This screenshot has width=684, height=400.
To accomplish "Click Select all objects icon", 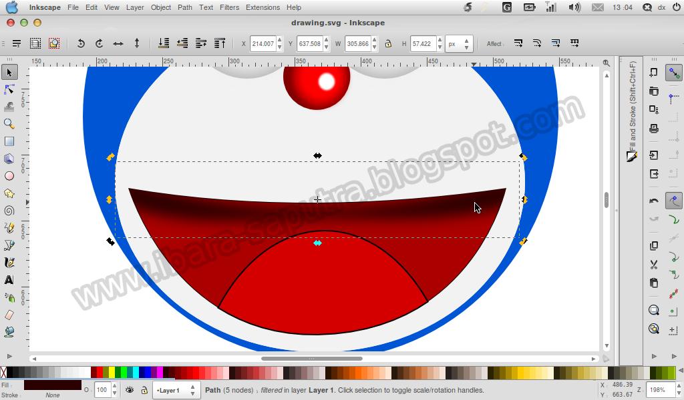I will coord(17,43).
